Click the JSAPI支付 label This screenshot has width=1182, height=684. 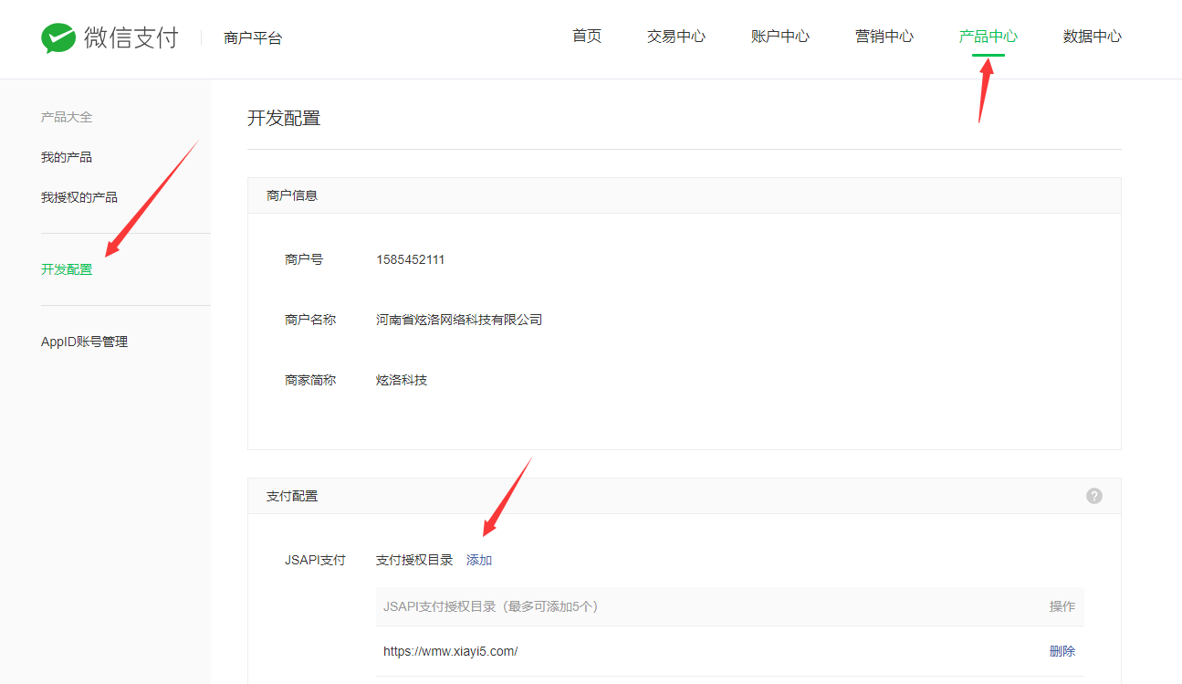(315, 560)
